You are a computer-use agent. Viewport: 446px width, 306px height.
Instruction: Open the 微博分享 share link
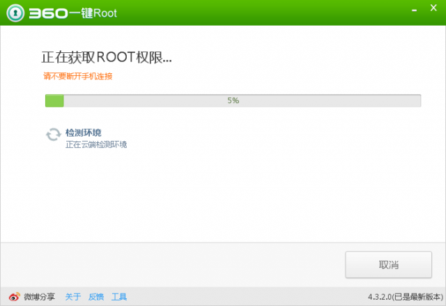[x=39, y=297]
